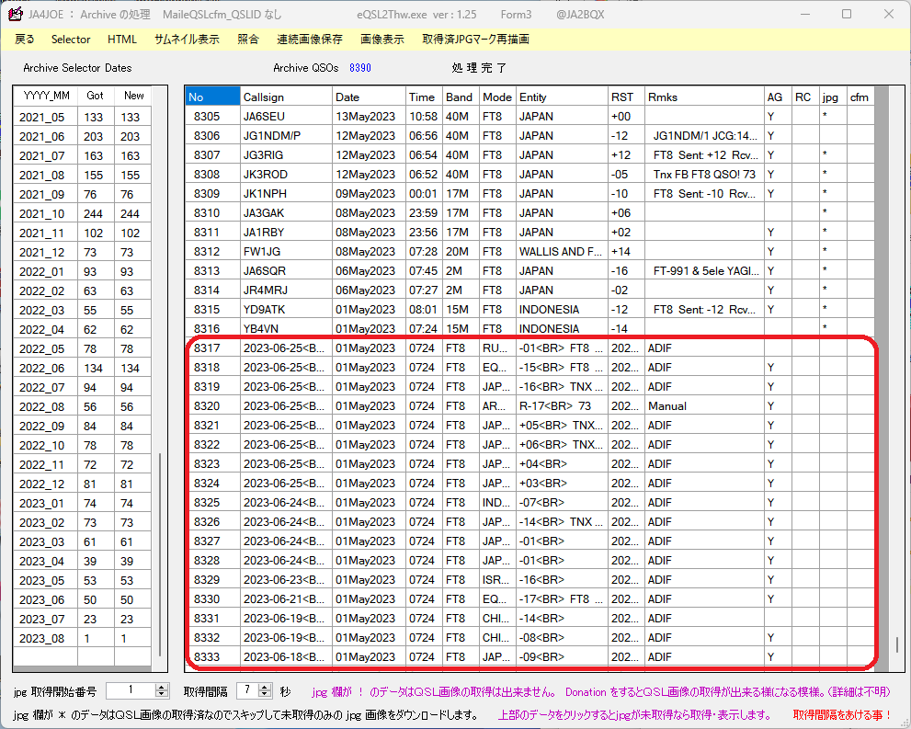Click the YYYY_MM header in dates list

pos(46,96)
